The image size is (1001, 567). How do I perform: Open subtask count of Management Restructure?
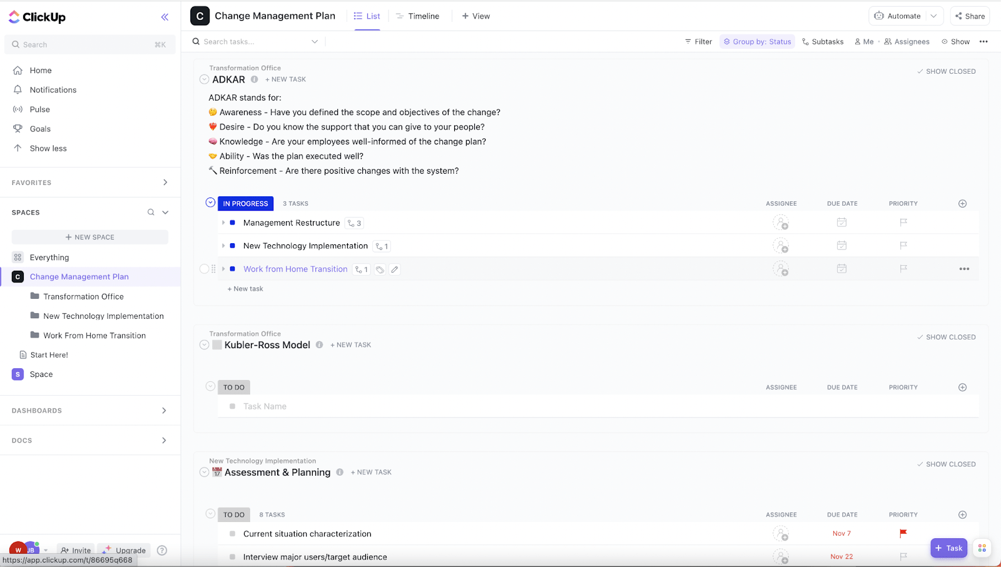[355, 223]
